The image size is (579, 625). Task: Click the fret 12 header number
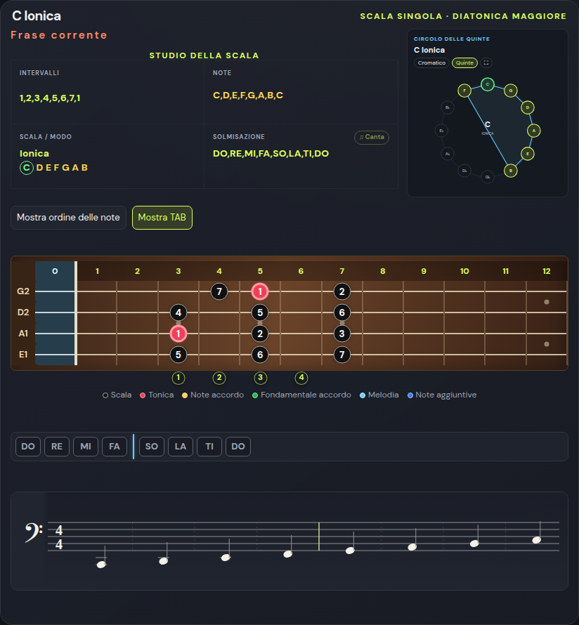[x=546, y=271]
